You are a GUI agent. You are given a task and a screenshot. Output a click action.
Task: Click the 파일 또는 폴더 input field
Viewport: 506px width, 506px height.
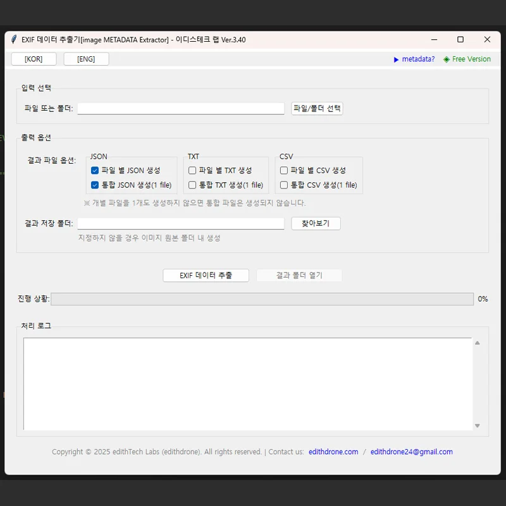(180, 108)
